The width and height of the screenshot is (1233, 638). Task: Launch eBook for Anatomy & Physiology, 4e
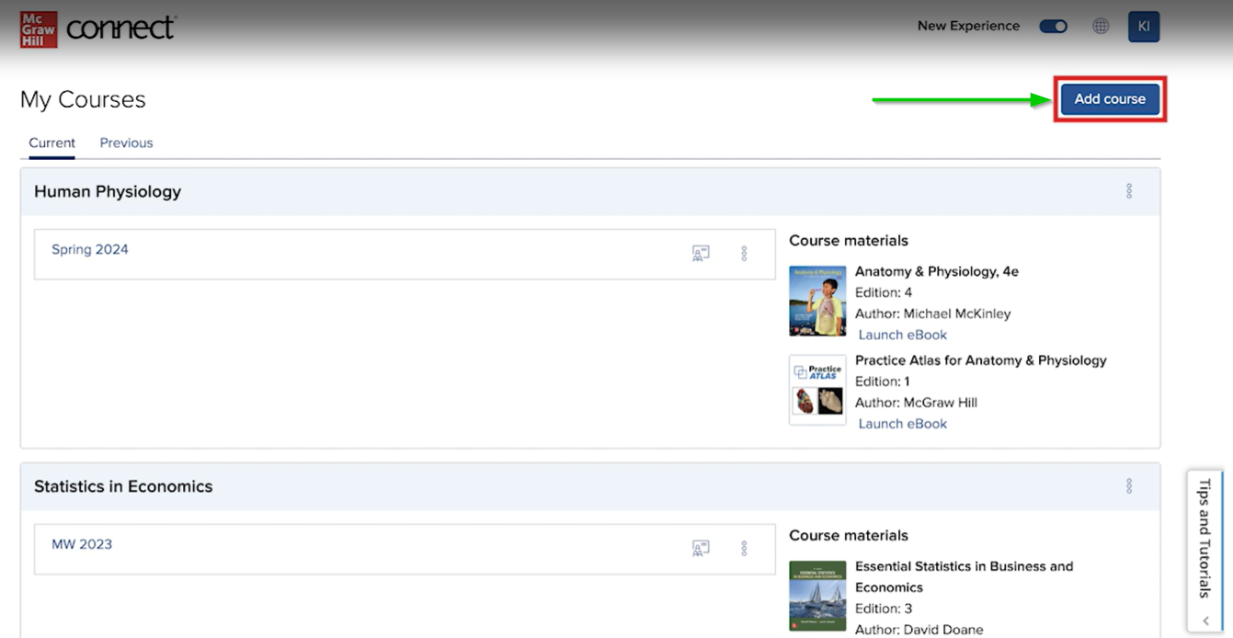coord(902,335)
